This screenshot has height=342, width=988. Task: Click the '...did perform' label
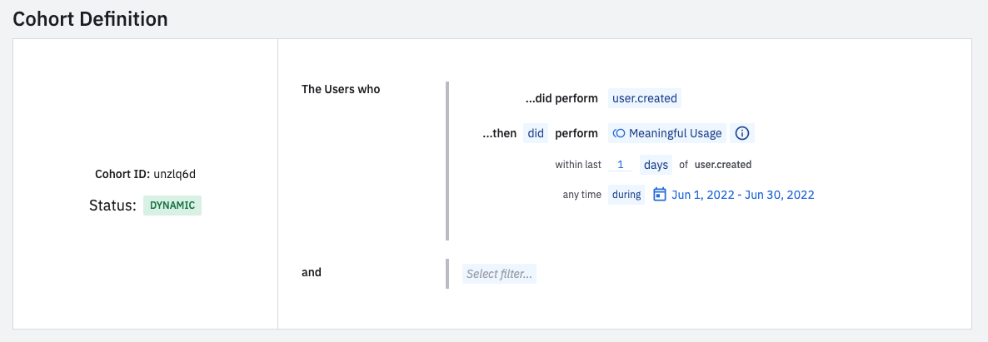pyautogui.click(x=561, y=98)
